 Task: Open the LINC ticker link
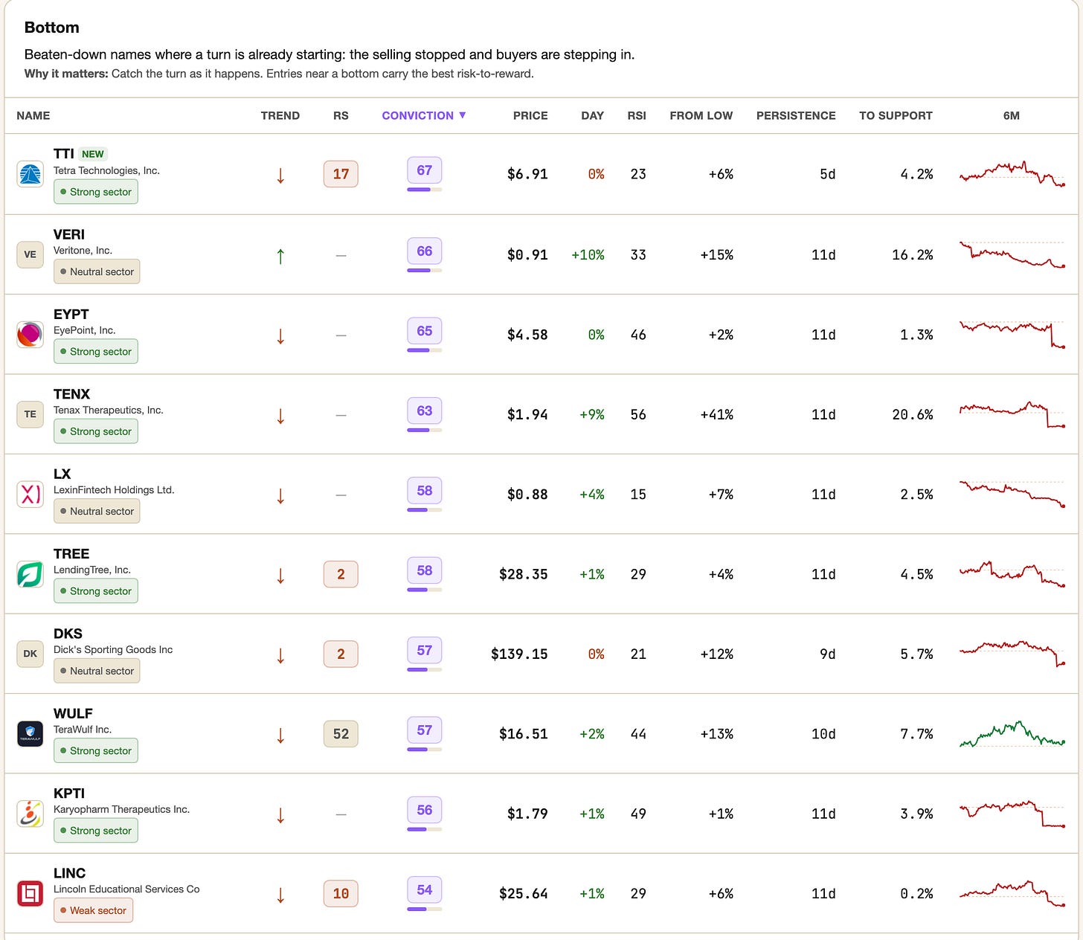point(70,873)
